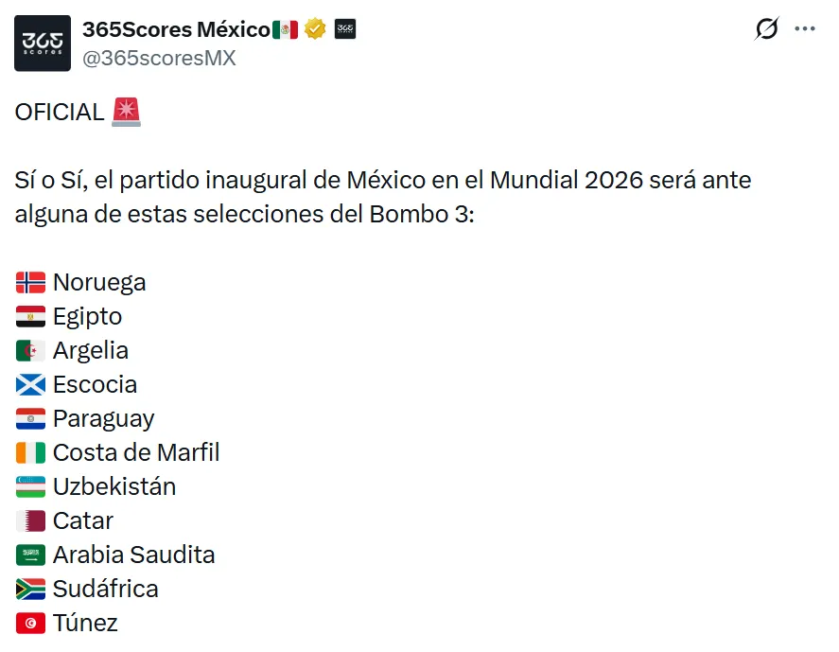Click the gold verified badge
The image size is (839, 652).
click(x=315, y=29)
